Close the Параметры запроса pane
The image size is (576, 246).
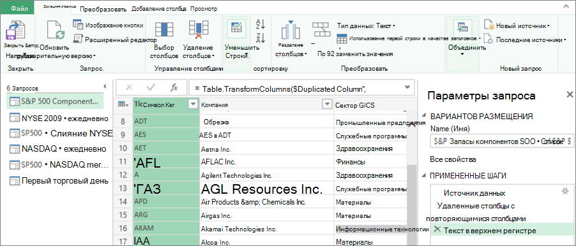coord(570,94)
